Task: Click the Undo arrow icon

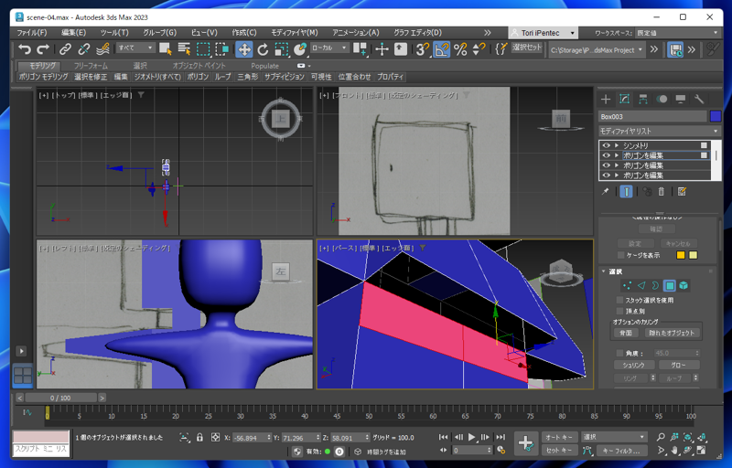Action: (25, 49)
